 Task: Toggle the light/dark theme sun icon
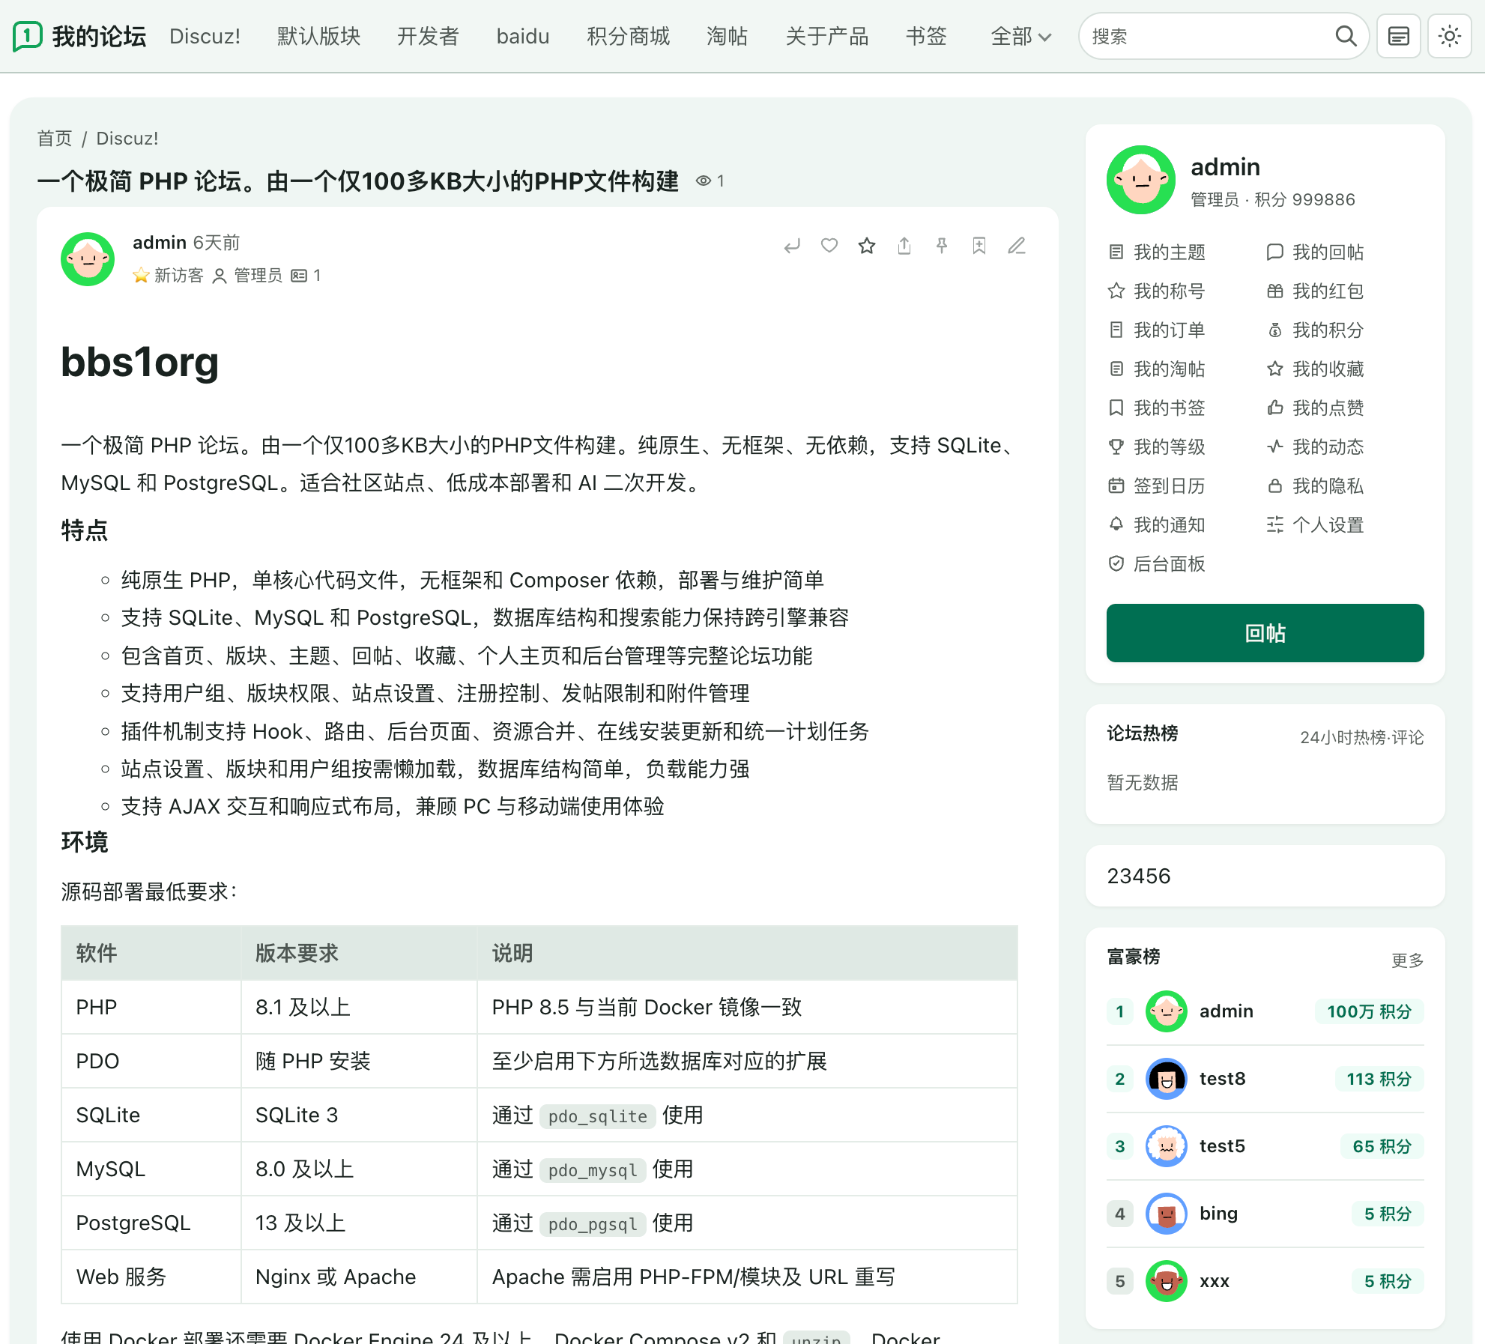point(1450,36)
